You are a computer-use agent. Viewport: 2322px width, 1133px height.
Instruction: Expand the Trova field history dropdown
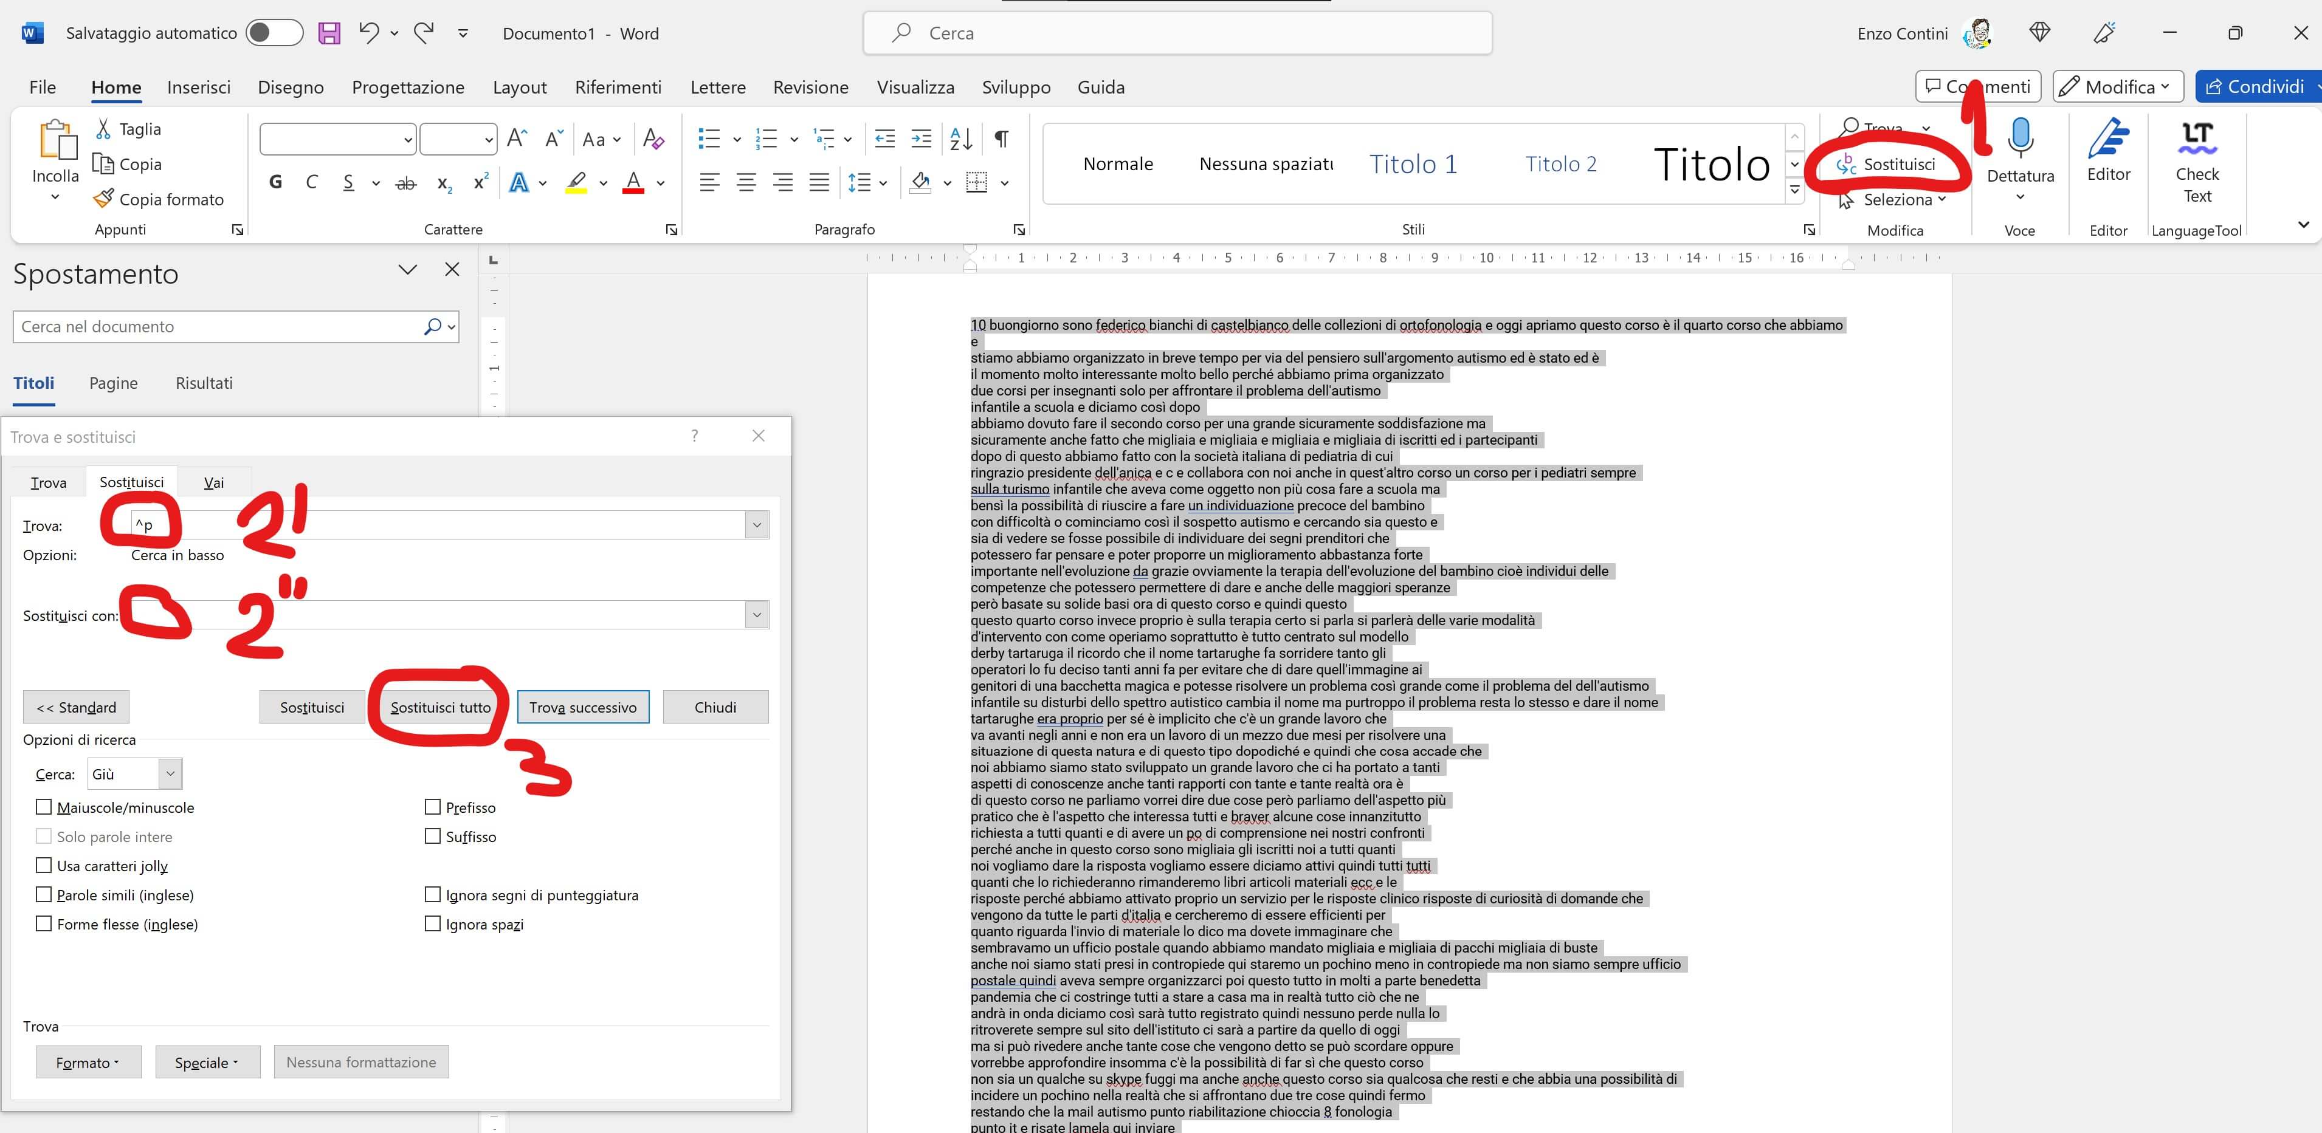pyautogui.click(x=756, y=525)
